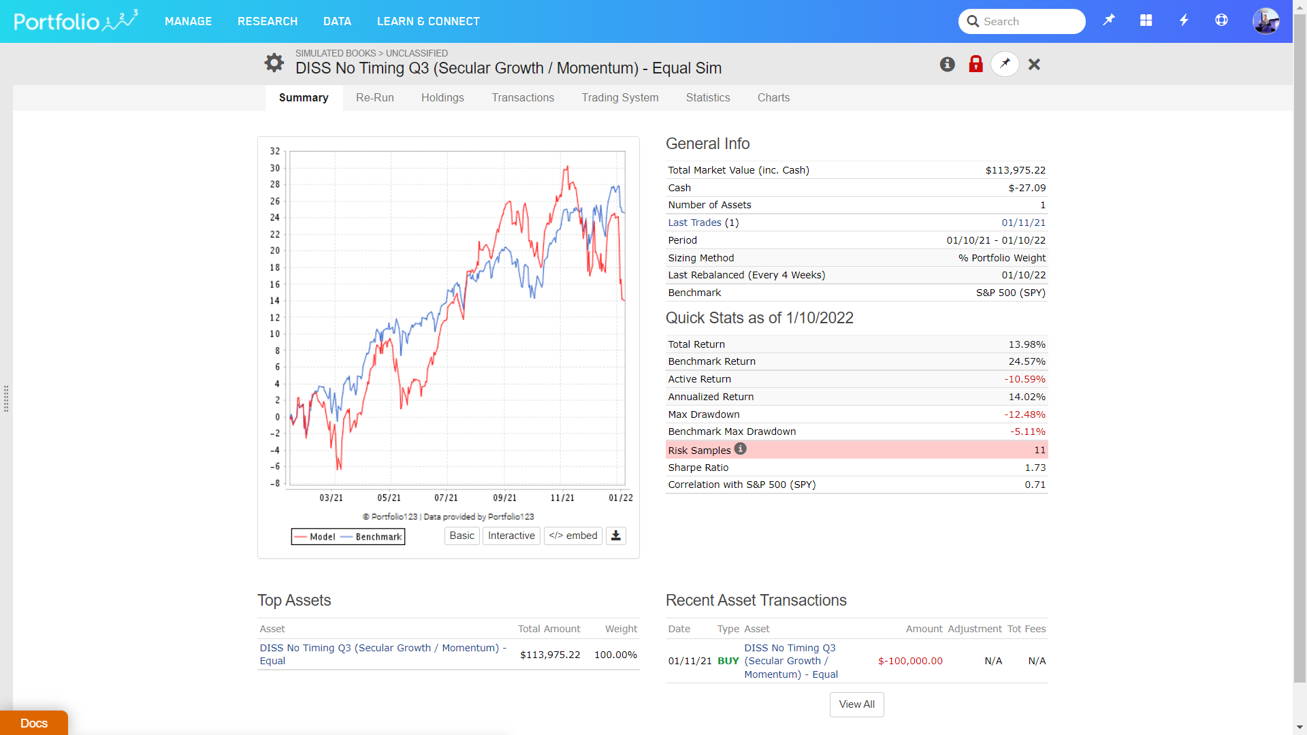Close the simulated book with X icon
The image size is (1307, 735).
coord(1034,64)
